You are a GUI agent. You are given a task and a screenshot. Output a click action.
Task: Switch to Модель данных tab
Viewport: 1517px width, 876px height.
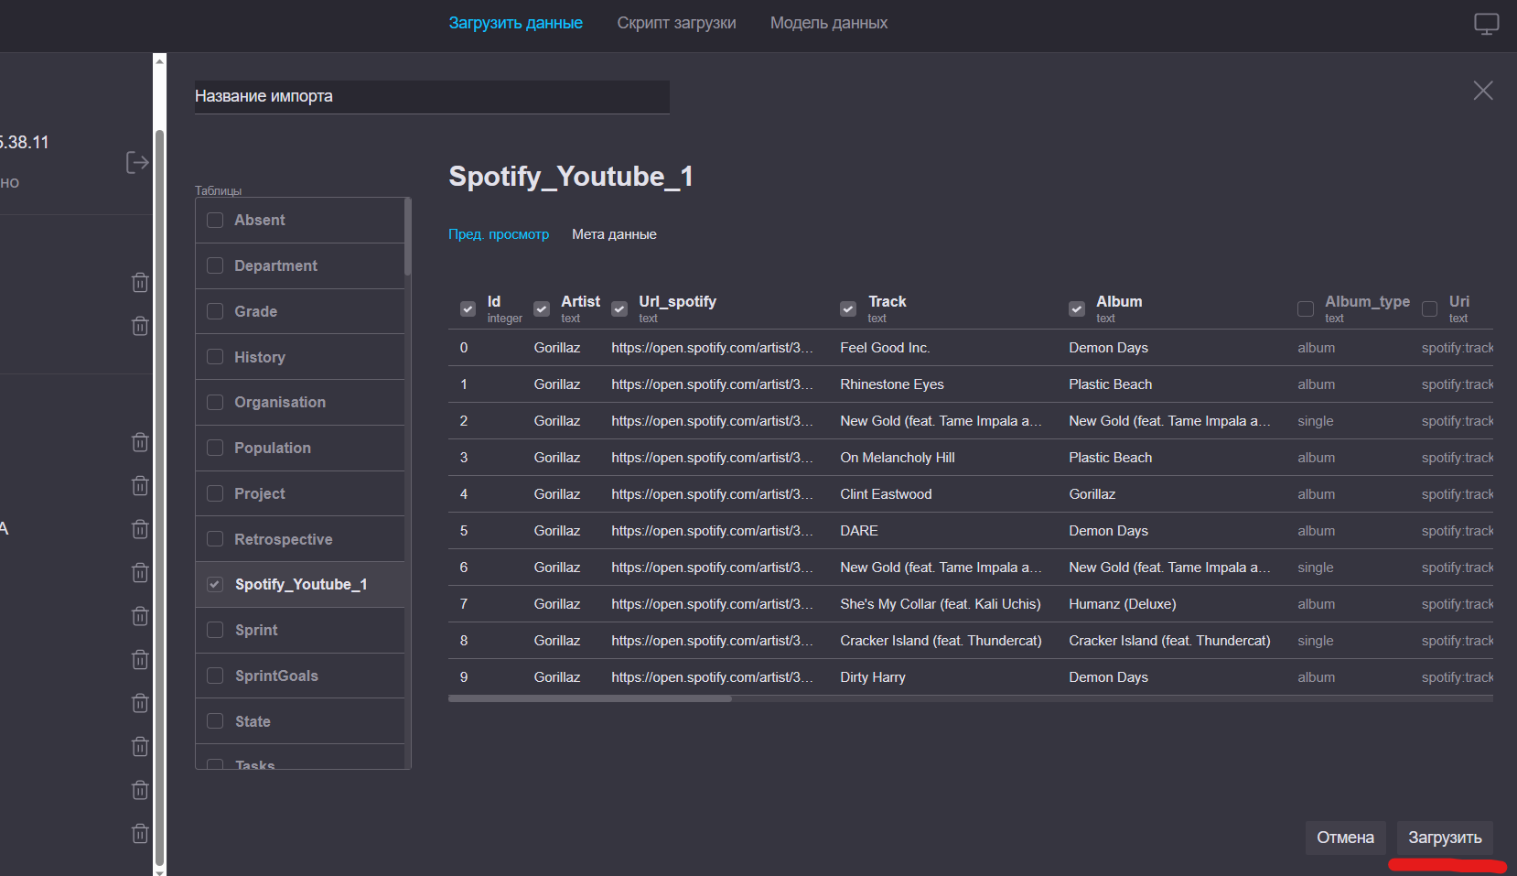coord(829,23)
